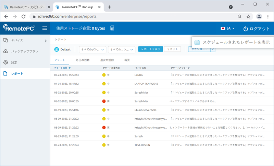Image resolution: width=274 pixels, height=166 pixels.
Task: Select device name ubuntuserver2204
Action: [x=145, y=110]
